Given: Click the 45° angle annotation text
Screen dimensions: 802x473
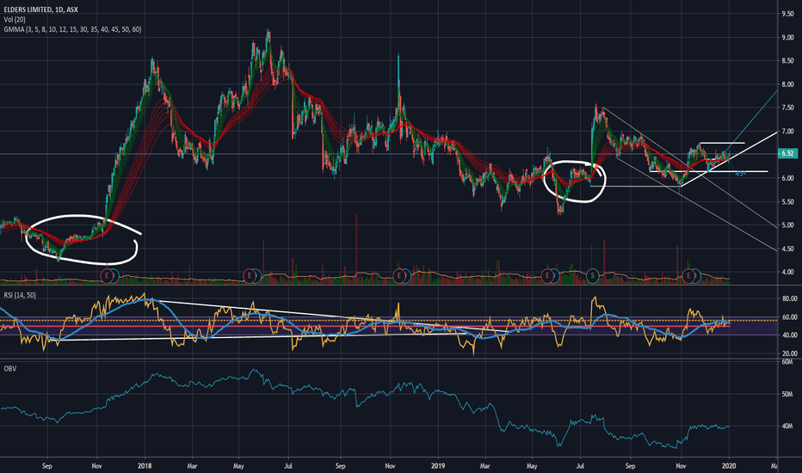Looking at the screenshot, I should coord(741,174).
